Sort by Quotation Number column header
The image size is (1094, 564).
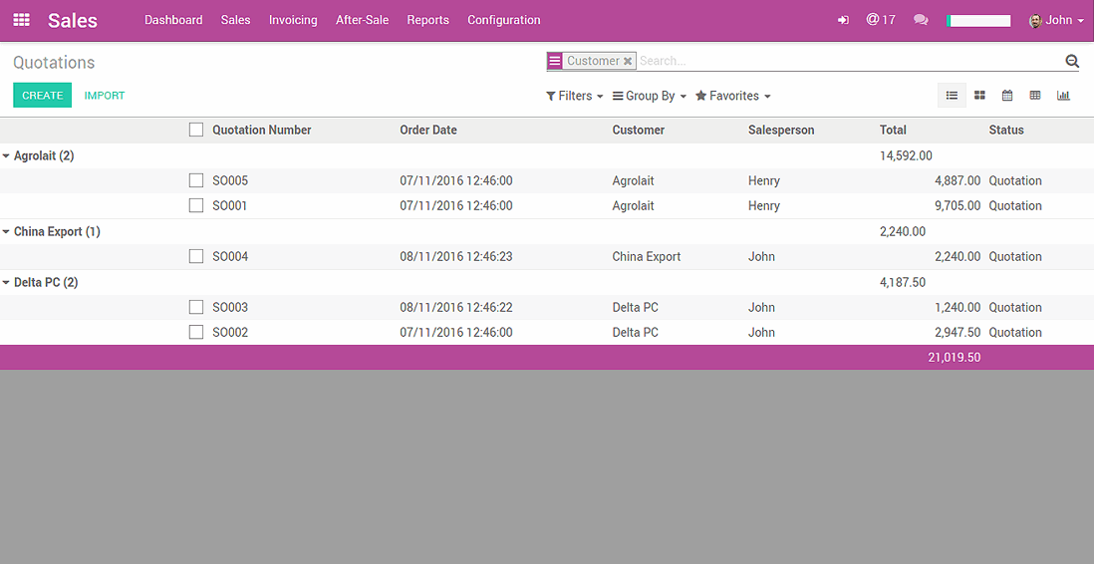pos(262,130)
